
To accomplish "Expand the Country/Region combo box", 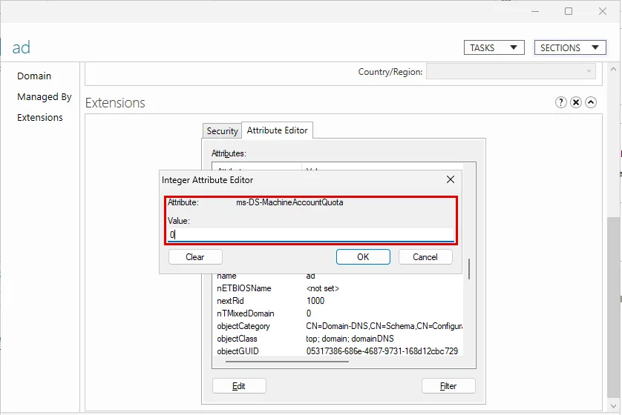I will [511, 71].
